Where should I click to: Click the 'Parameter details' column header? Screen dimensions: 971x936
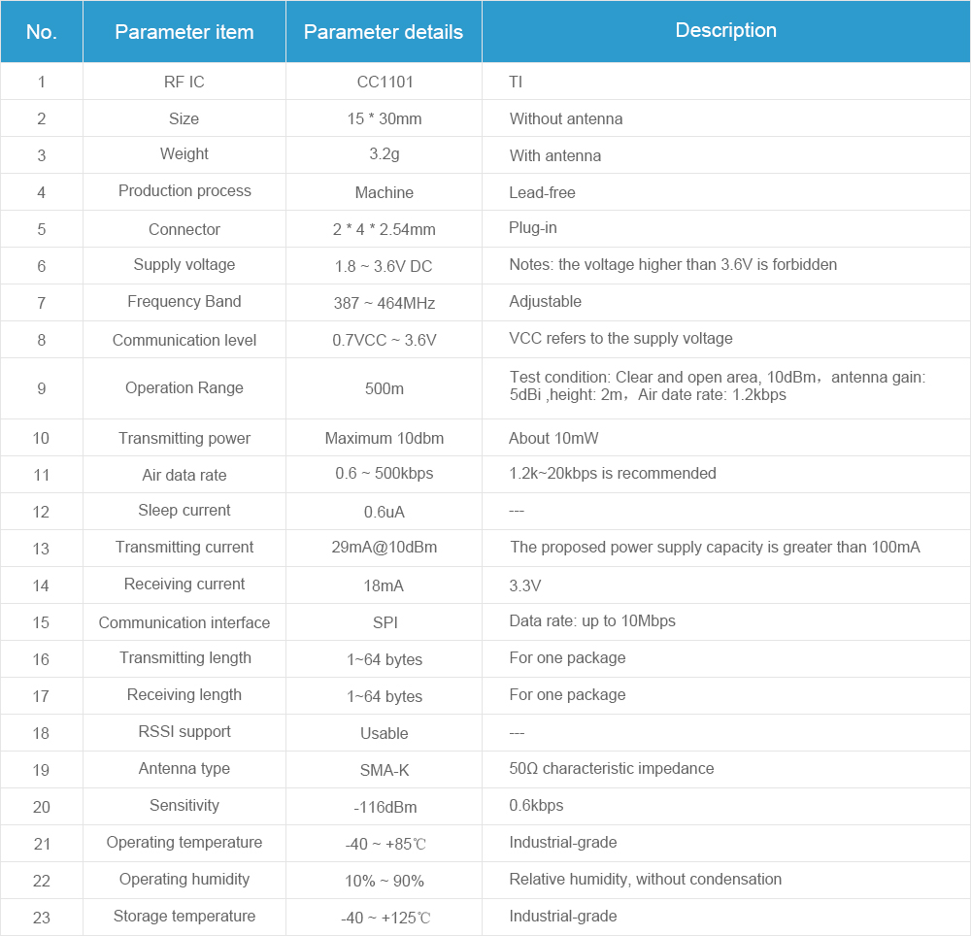click(x=384, y=32)
